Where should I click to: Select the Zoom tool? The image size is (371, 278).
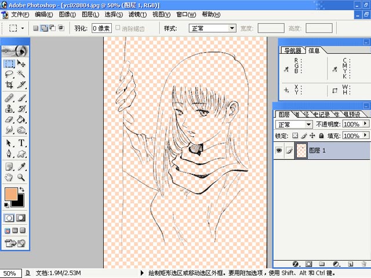21,177
